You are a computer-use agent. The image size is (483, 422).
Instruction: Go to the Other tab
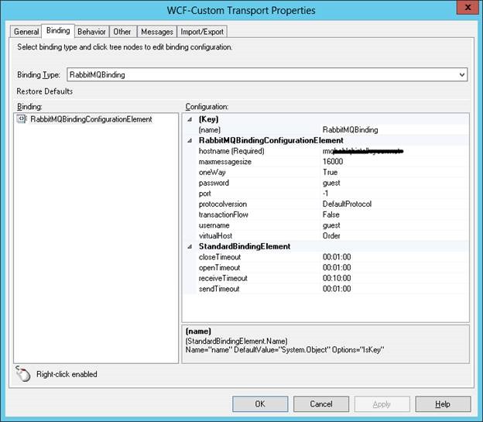click(122, 32)
